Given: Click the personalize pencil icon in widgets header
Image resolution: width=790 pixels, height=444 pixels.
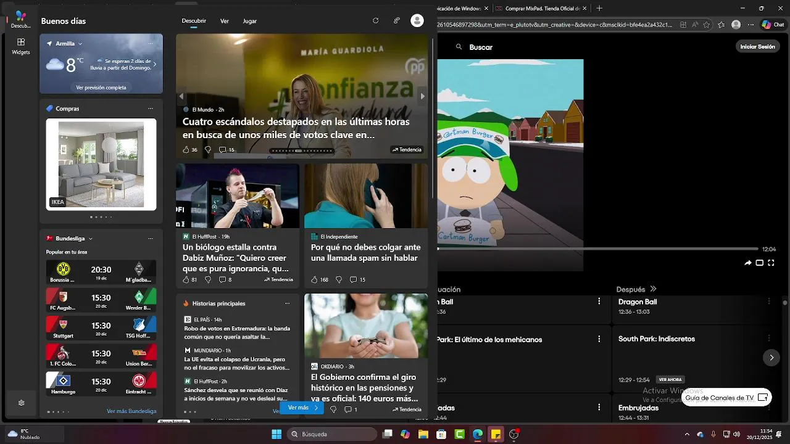Looking at the screenshot, I should click(x=396, y=20).
